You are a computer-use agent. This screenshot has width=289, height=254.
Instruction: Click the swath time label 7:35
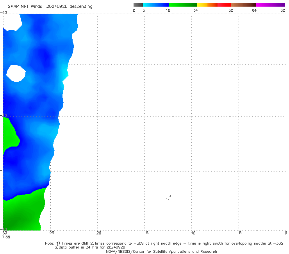coord(6,237)
